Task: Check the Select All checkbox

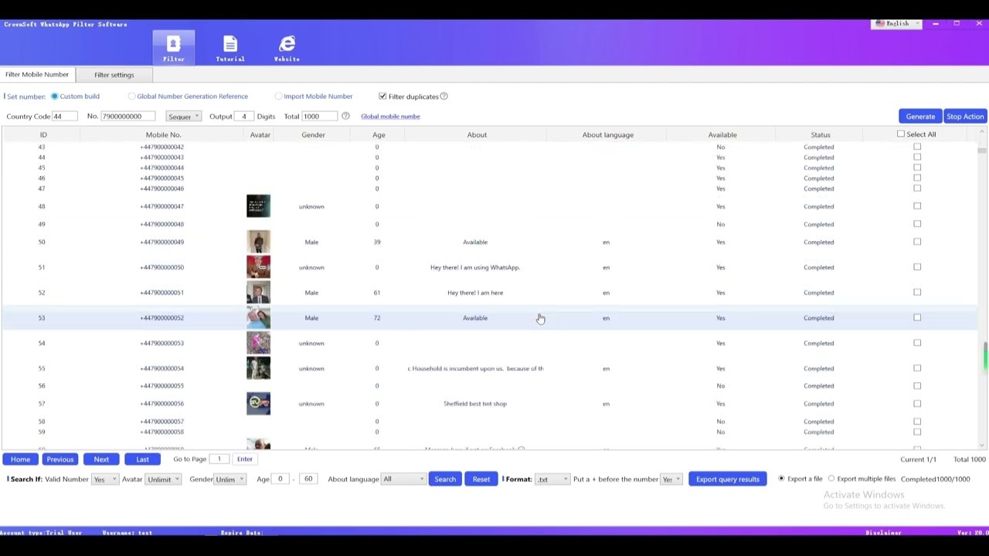Action: coord(901,134)
